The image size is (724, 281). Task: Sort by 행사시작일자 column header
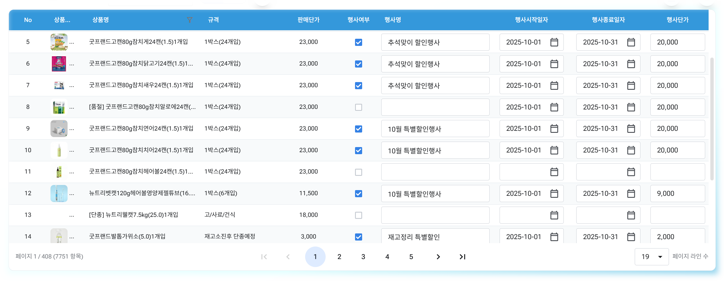531,20
